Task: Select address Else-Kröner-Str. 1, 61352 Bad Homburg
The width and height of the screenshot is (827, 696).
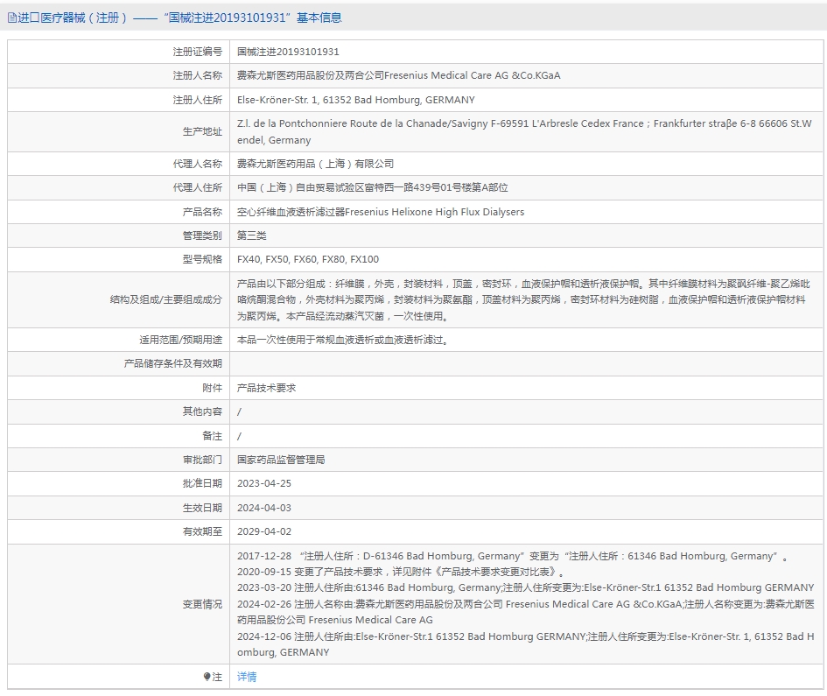Action: (x=356, y=100)
